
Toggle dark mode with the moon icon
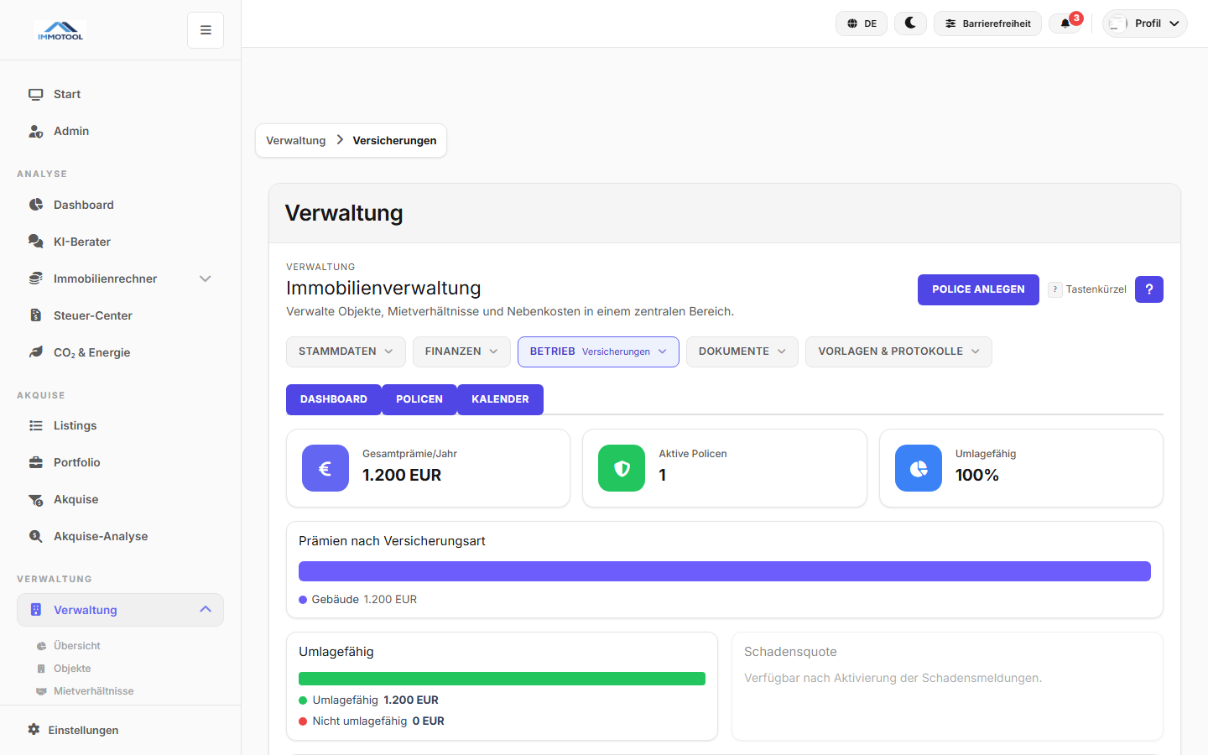pos(910,23)
